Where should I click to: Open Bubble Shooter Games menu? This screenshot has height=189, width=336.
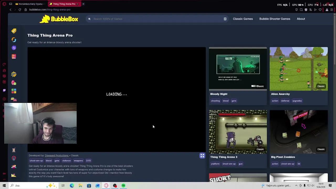point(275,19)
